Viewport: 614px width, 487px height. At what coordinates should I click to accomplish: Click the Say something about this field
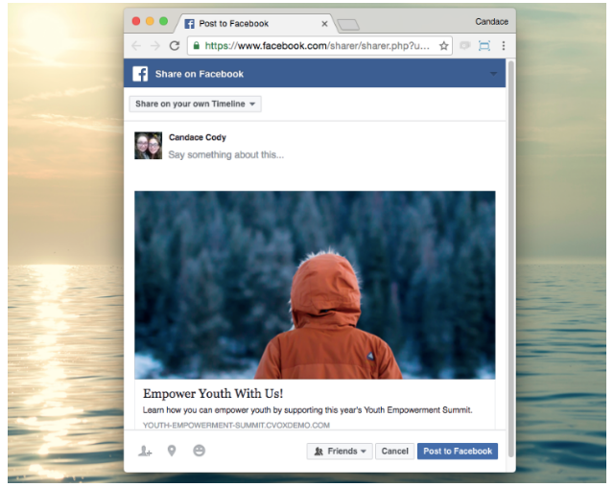[226, 155]
